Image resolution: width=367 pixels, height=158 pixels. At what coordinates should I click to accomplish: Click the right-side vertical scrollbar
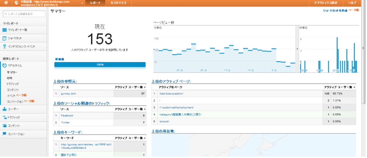pos(364,52)
